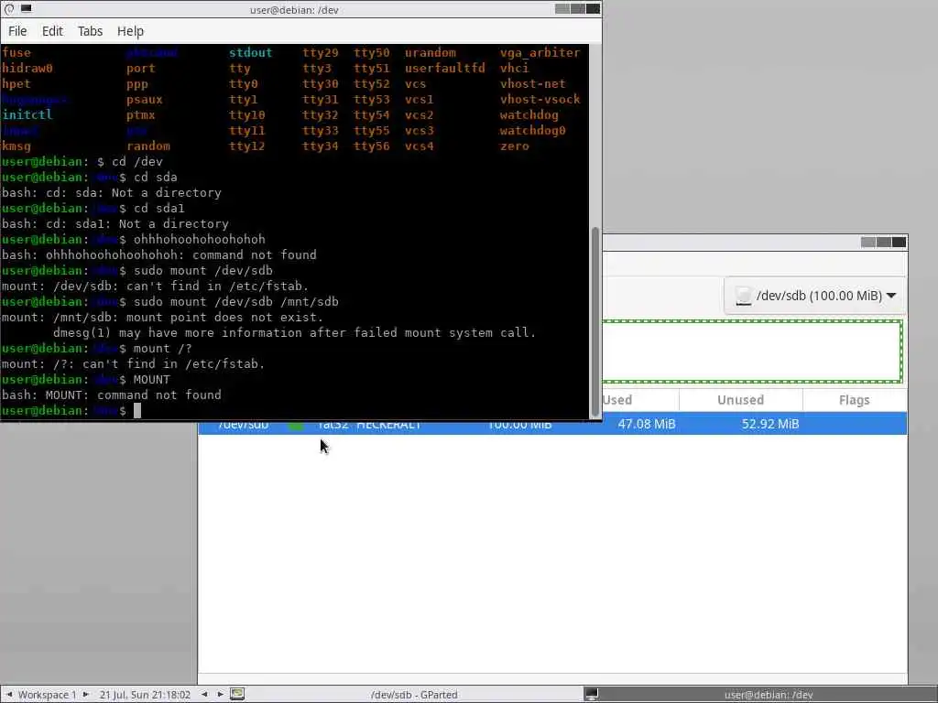Click the right arrow after the taskbar clock
Viewport: 938px width, 703px height.
click(x=220, y=694)
